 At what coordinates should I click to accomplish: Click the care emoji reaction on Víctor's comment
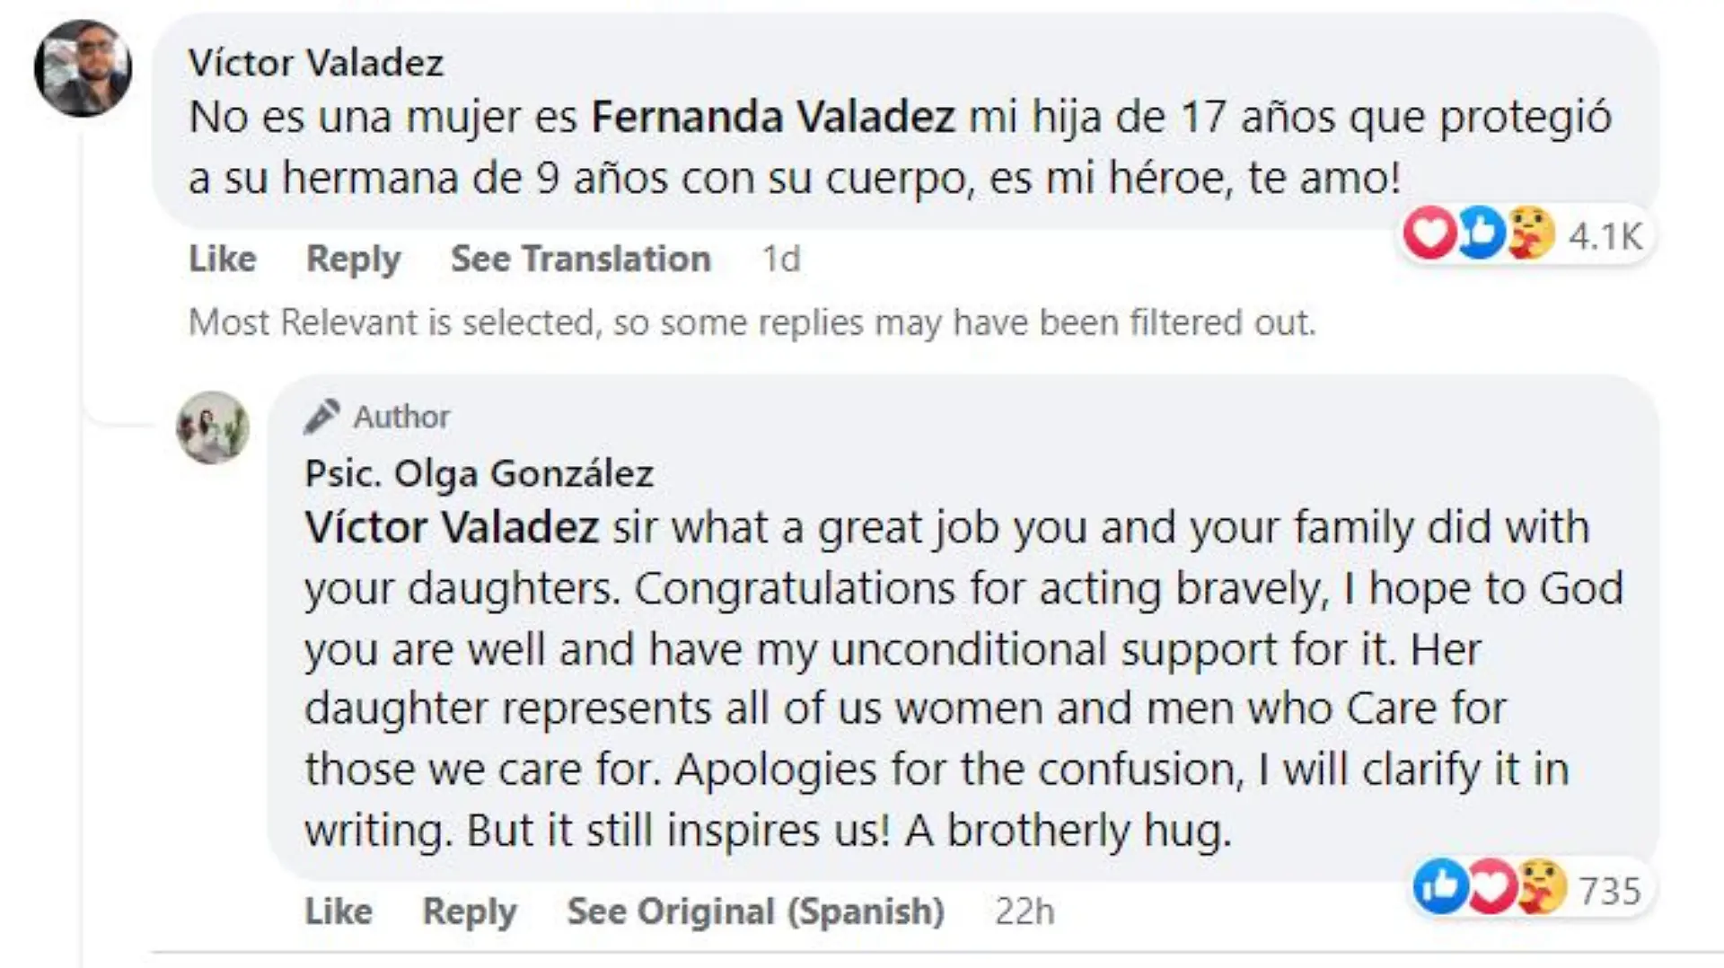(x=1530, y=233)
